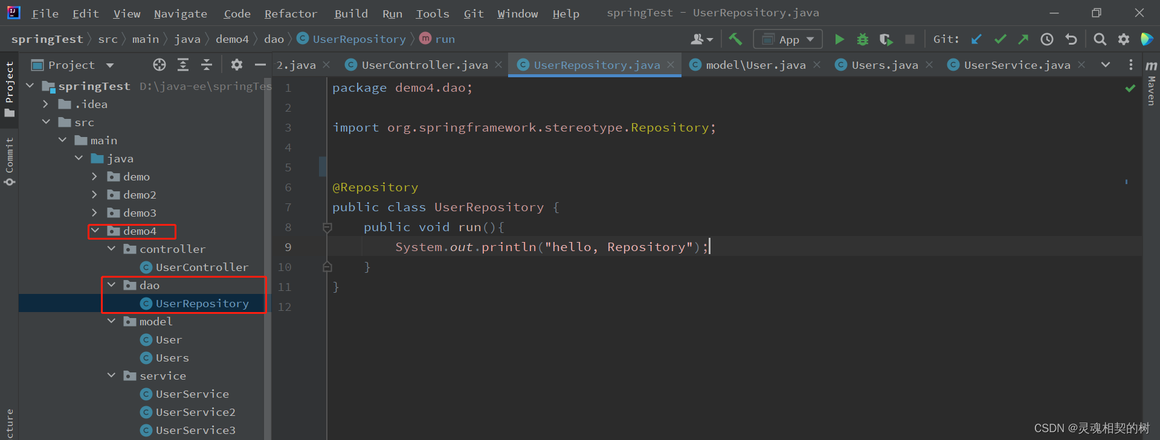Click the Stop square icon

click(x=909, y=39)
